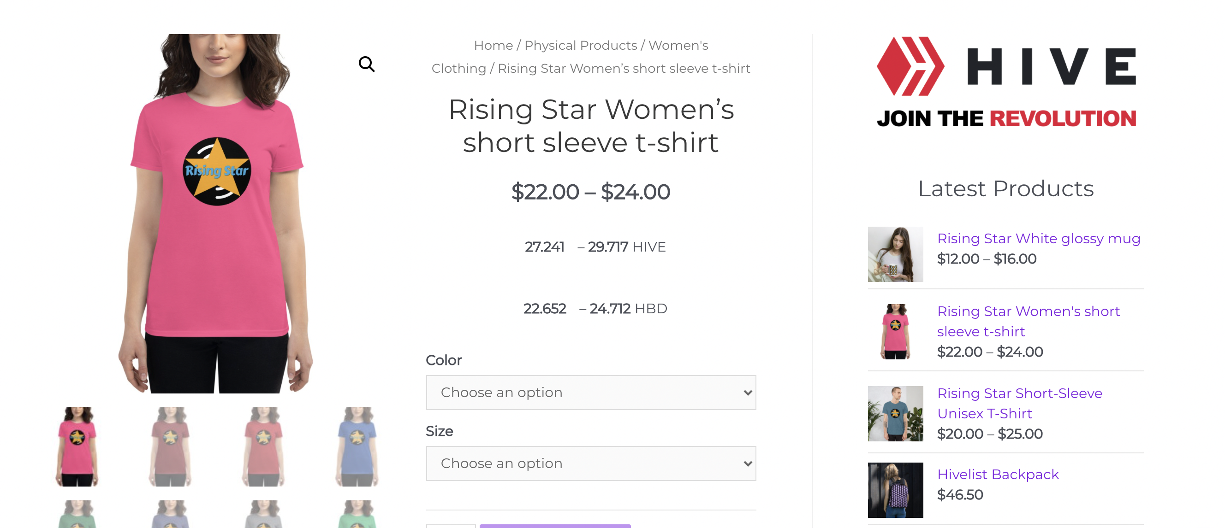Click the product title heading text
The width and height of the screenshot is (1225, 528).
coord(591,126)
